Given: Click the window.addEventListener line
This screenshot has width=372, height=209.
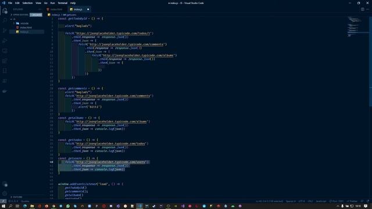Looking at the screenshot, I should click(x=91, y=184).
